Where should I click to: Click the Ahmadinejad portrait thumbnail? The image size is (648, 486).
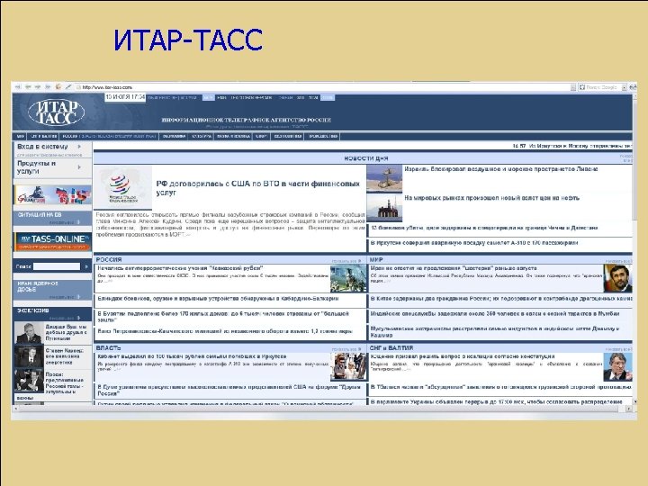tap(617, 278)
